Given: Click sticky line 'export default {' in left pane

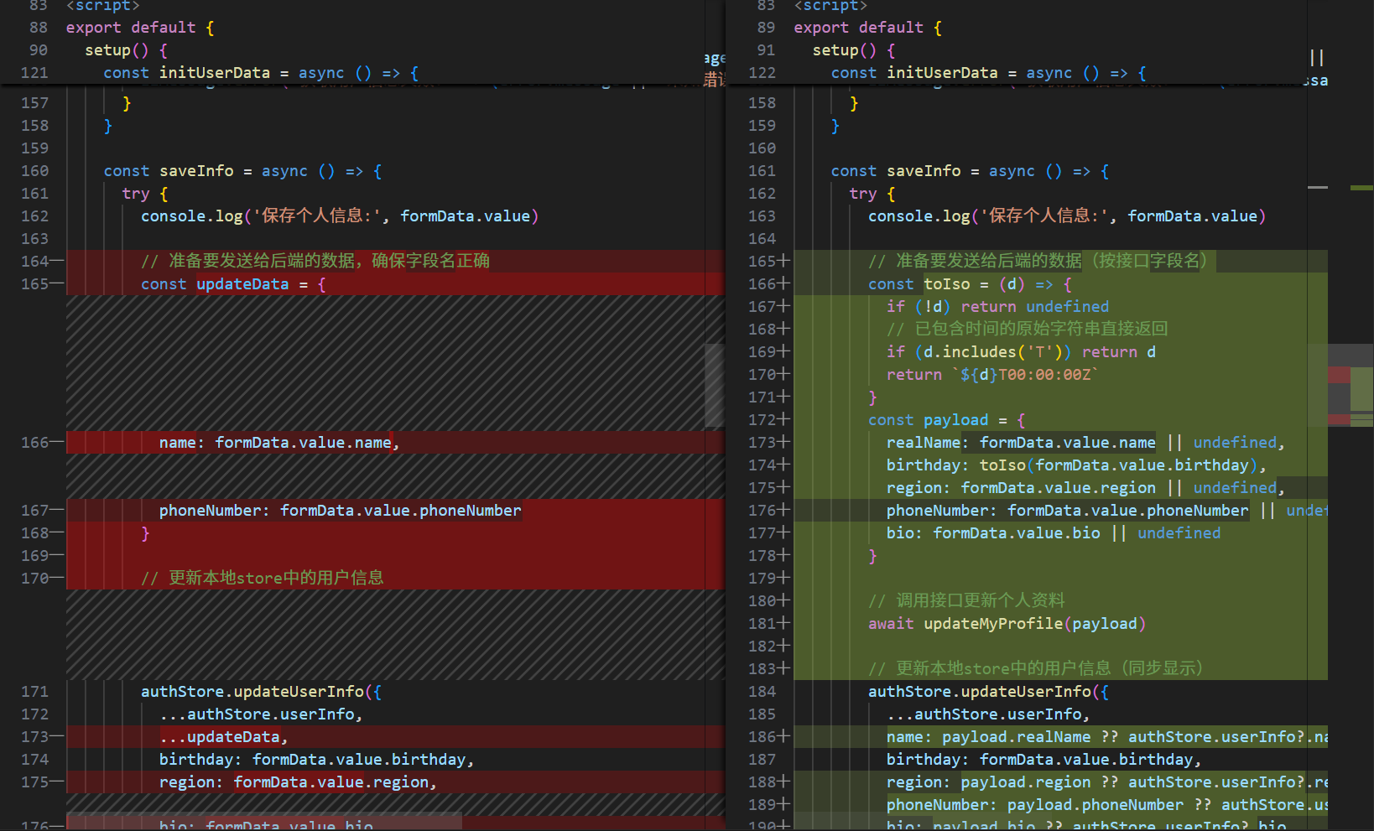Looking at the screenshot, I should click(x=140, y=28).
